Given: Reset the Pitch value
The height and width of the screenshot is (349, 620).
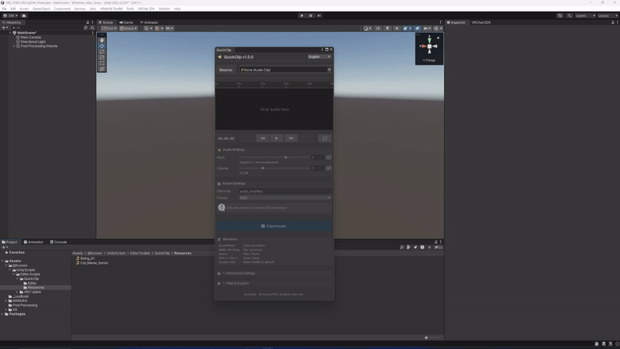Looking at the screenshot, I should coord(328,157).
